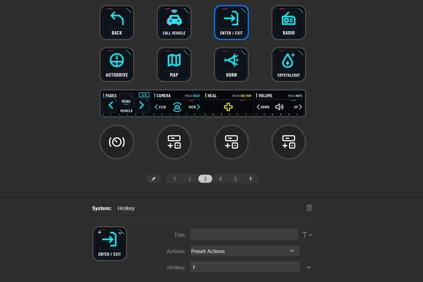This screenshot has width=423, height=282.
Task: Select third dial under HEAL section
Action: pos(231,142)
